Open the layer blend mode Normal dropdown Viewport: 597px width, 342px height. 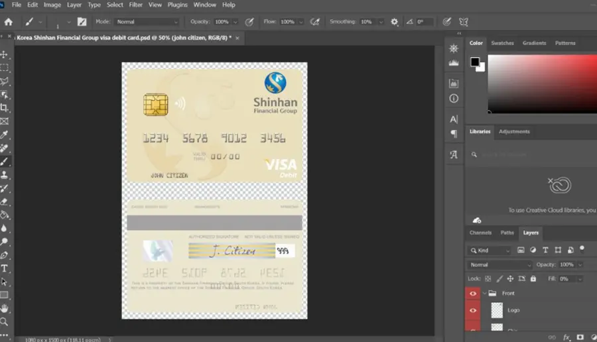point(500,264)
